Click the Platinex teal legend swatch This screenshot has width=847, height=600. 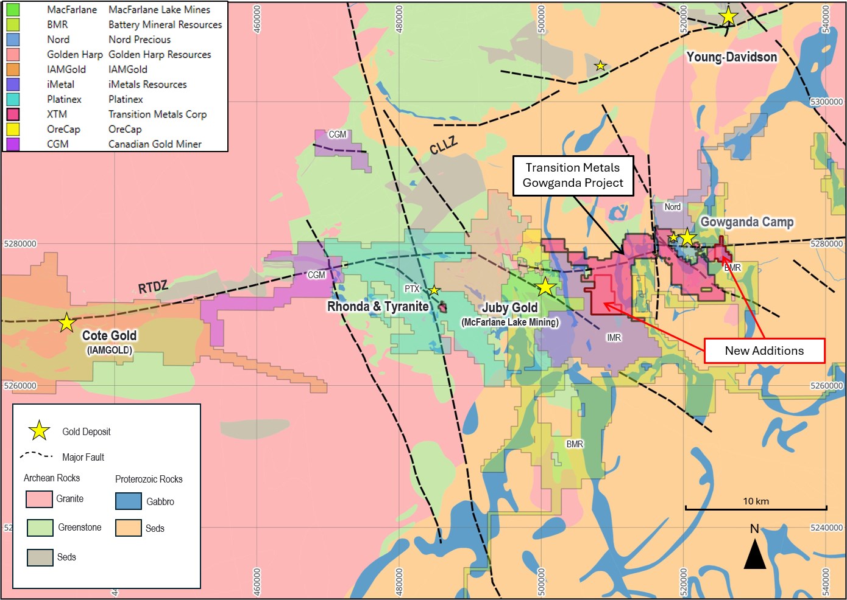pos(13,99)
